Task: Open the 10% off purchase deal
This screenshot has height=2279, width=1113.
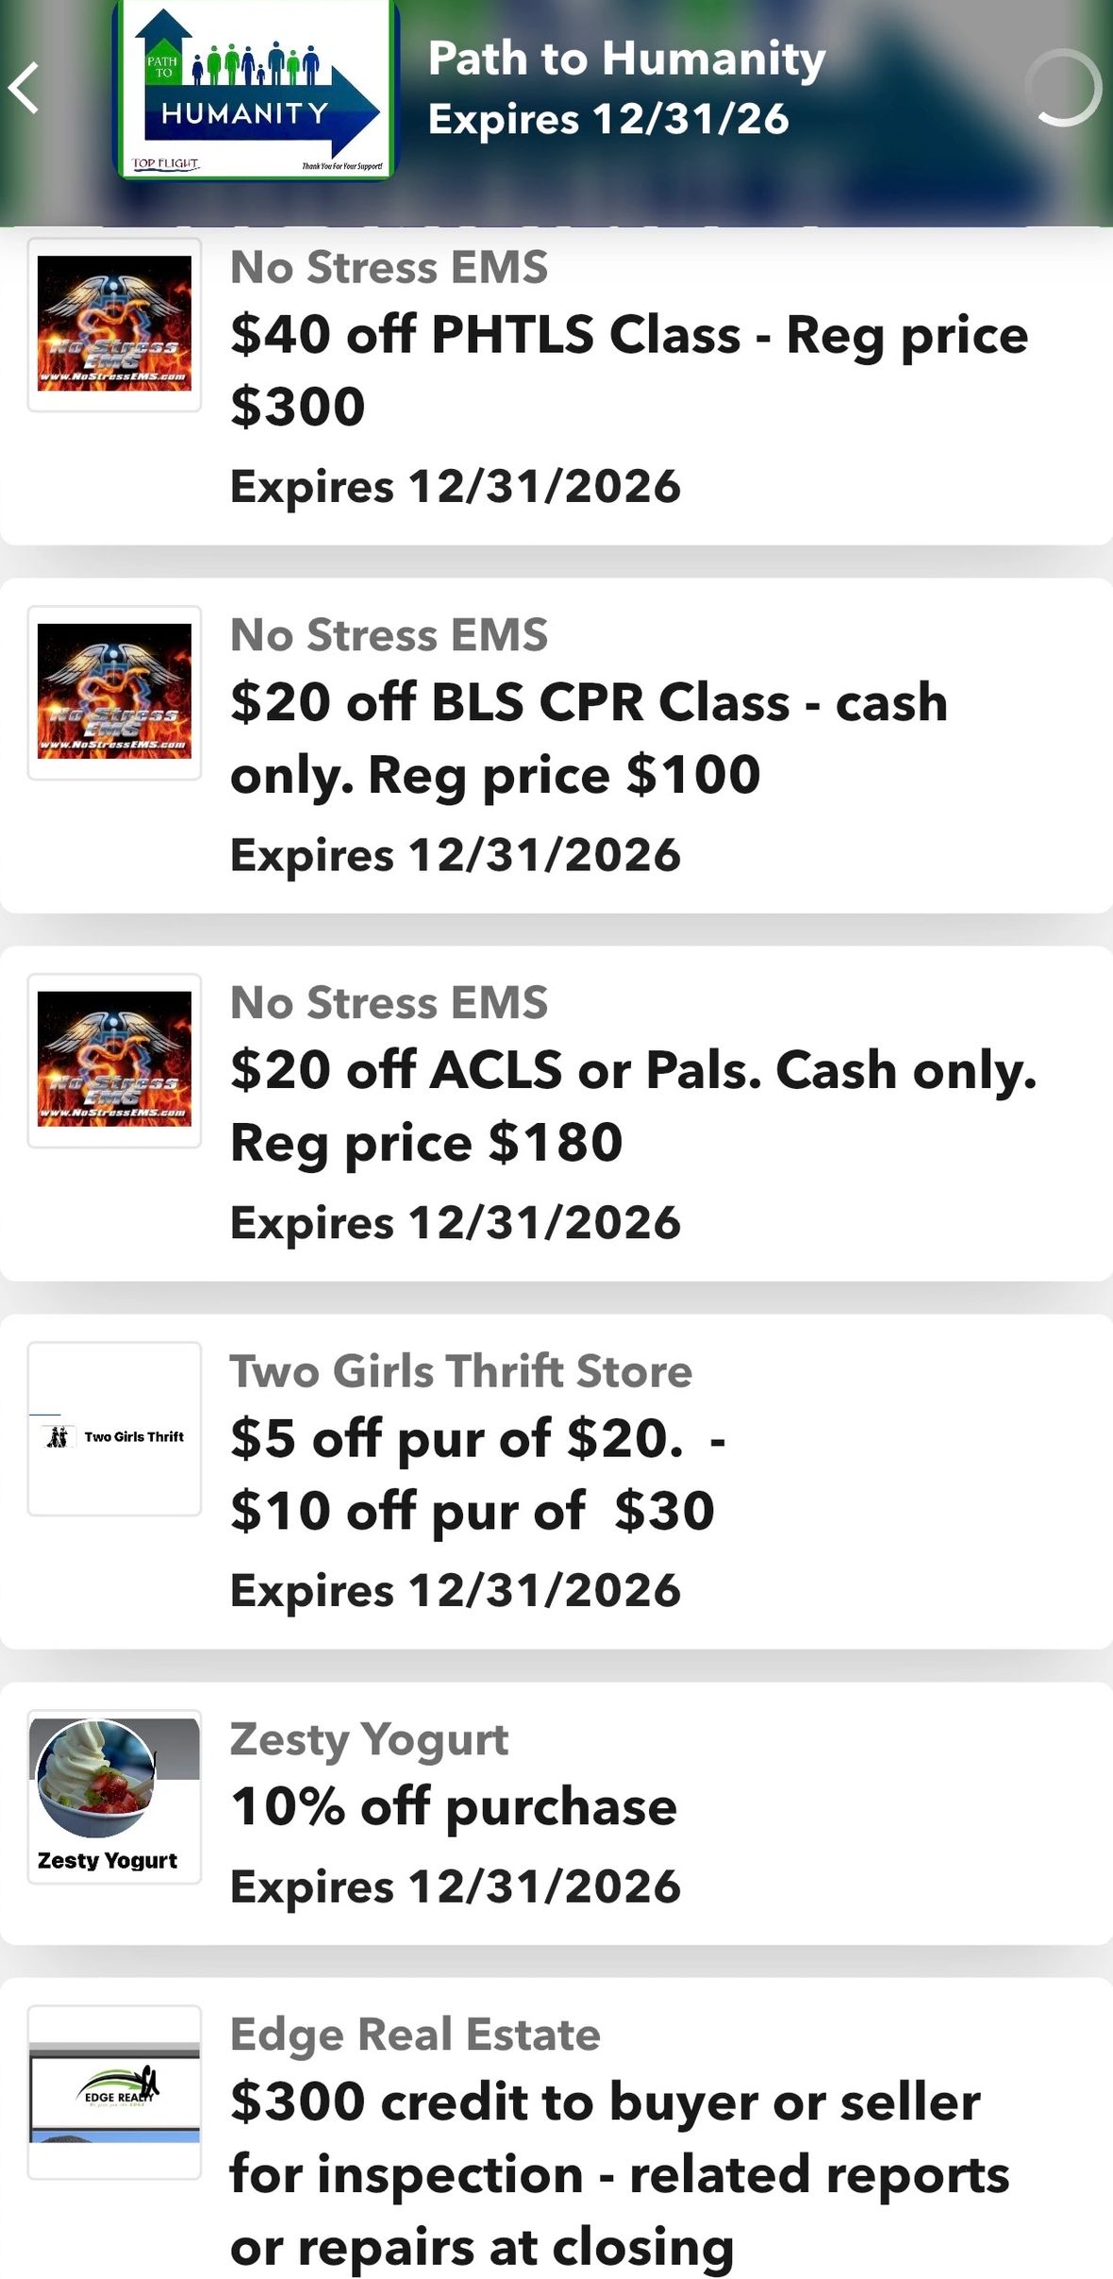Action: (x=454, y=1807)
